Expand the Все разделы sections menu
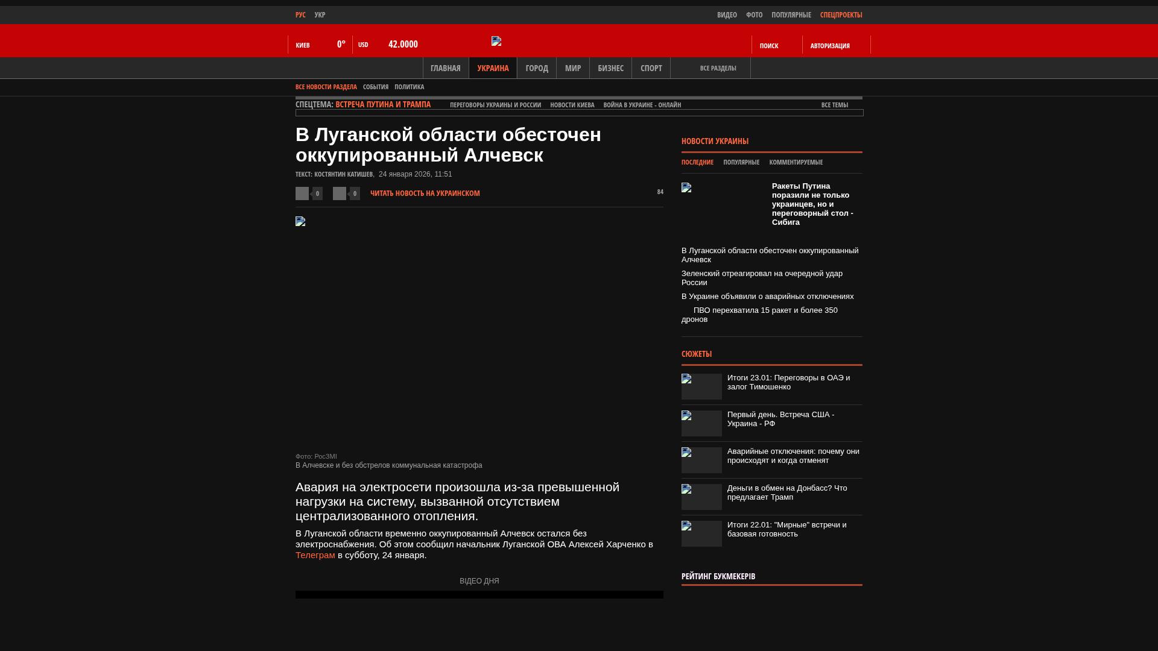 pyautogui.click(x=718, y=68)
